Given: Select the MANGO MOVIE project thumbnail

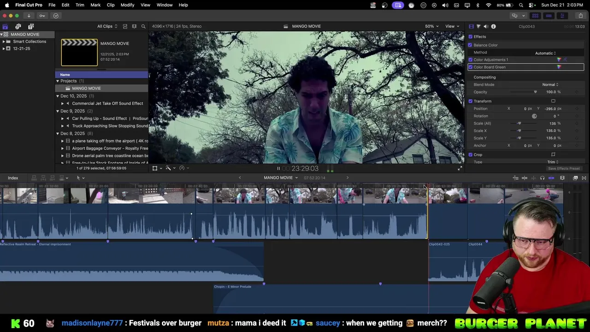Looking at the screenshot, I should pyautogui.click(x=79, y=52).
